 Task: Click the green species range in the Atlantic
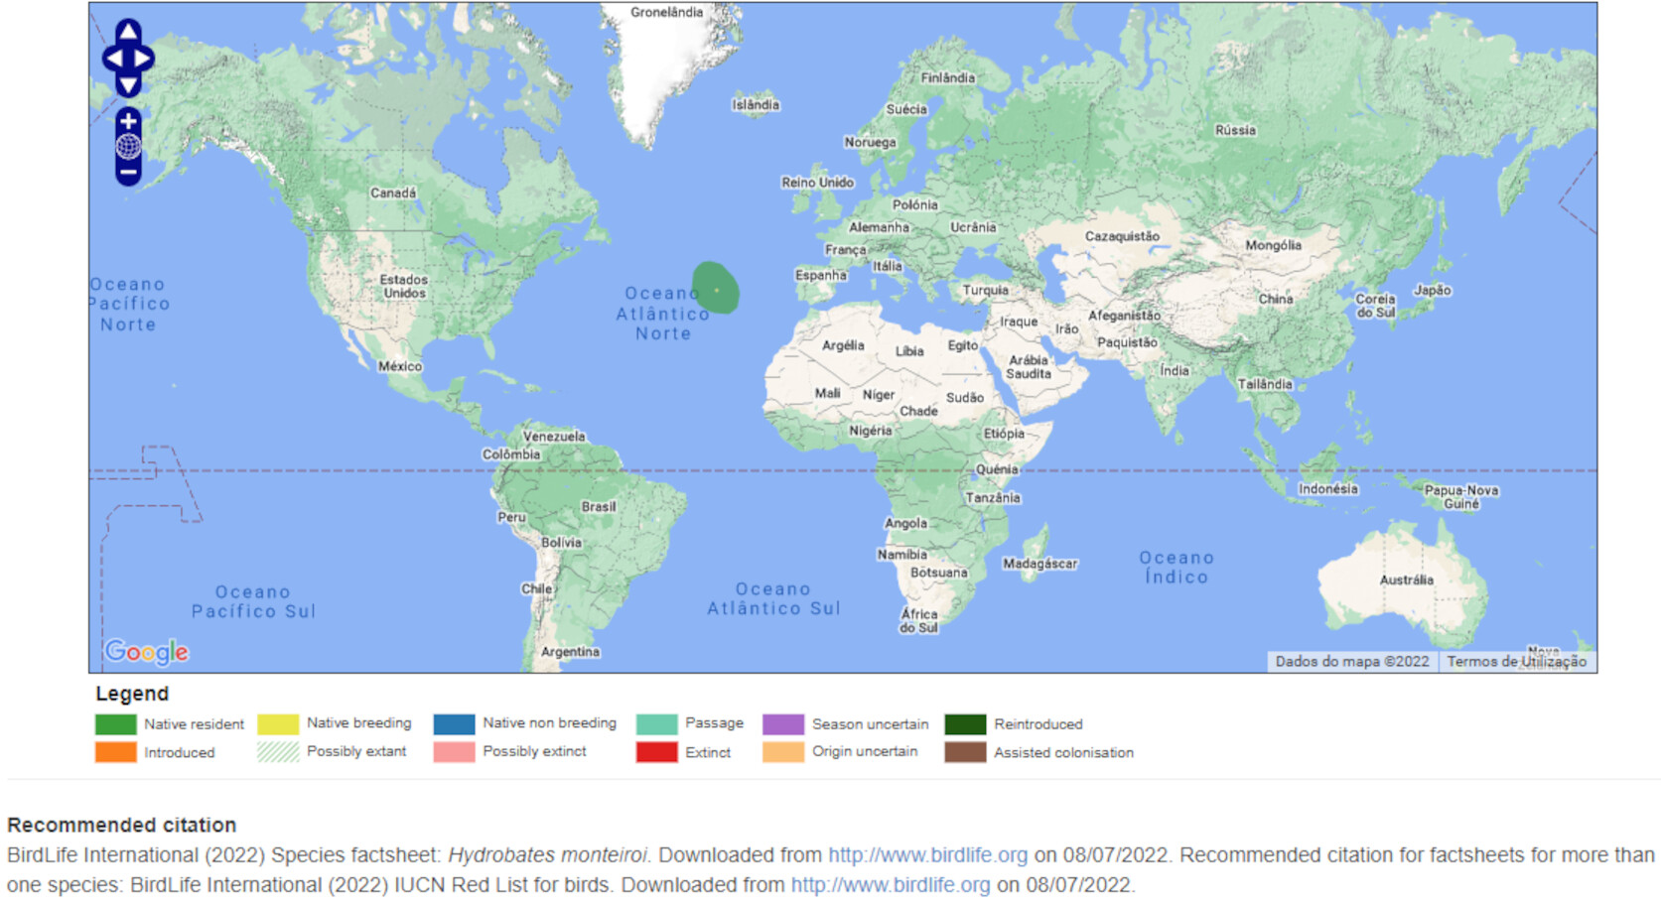[717, 288]
